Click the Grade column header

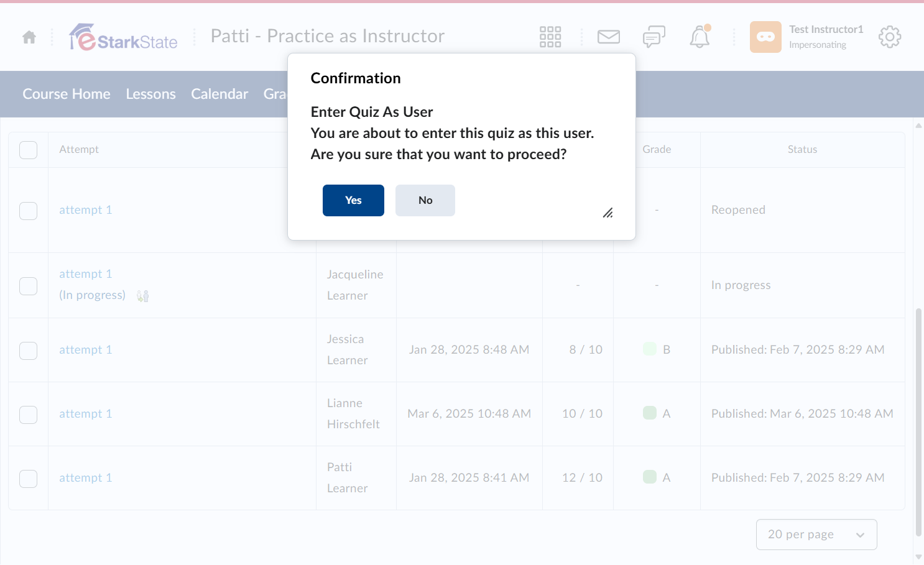point(657,149)
